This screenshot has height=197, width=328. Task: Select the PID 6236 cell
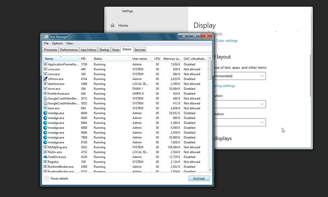[x=84, y=157]
